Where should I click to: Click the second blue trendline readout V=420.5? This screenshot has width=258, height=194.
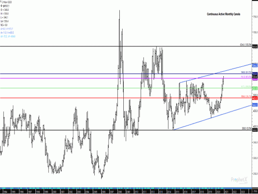[x=7, y=33]
